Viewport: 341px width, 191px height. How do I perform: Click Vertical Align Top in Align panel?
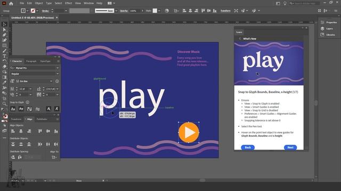[40, 131]
